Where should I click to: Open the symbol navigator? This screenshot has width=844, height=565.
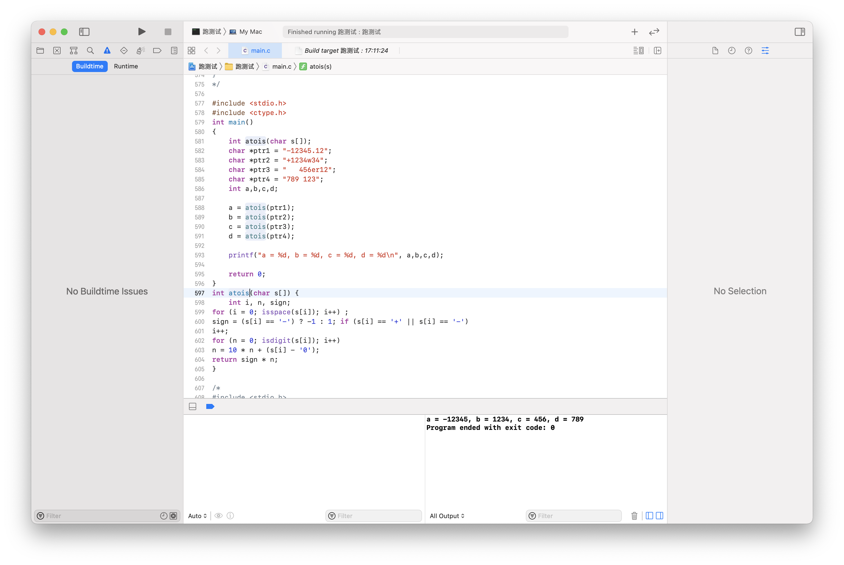pos(73,51)
